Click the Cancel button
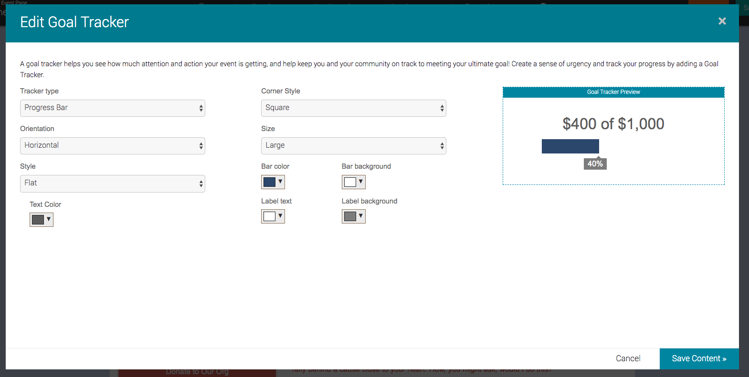The height and width of the screenshot is (377, 749). [628, 358]
